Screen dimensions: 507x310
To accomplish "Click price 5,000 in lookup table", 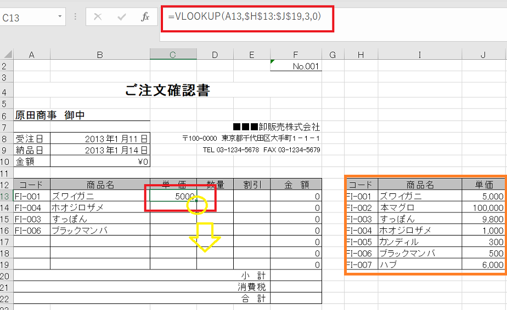I will point(484,196).
